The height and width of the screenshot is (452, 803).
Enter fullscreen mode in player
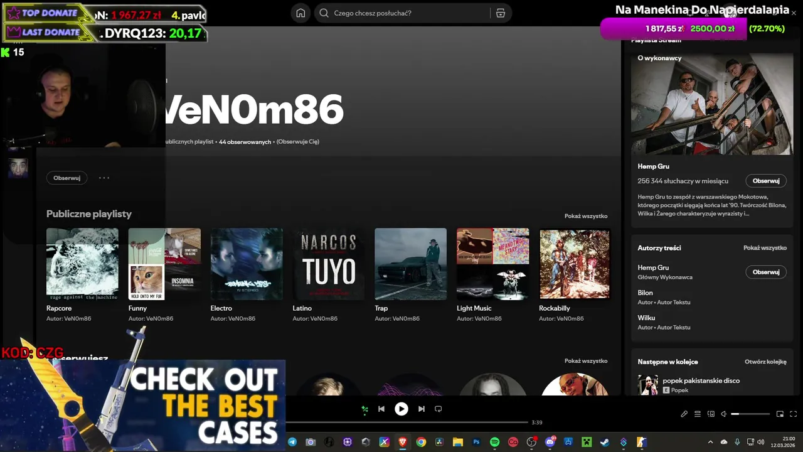point(793,414)
